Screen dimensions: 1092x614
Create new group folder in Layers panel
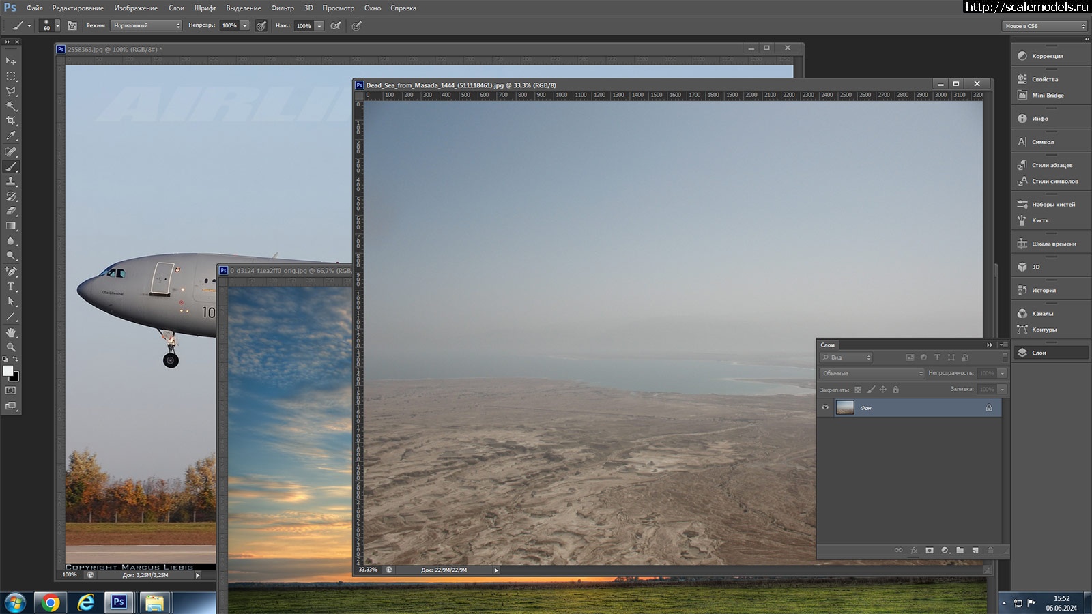click(x=960, y=550)
